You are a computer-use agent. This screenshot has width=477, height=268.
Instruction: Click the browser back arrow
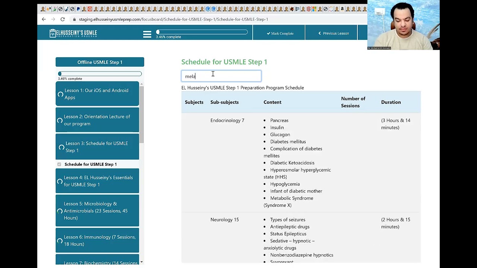pos(44,19)
